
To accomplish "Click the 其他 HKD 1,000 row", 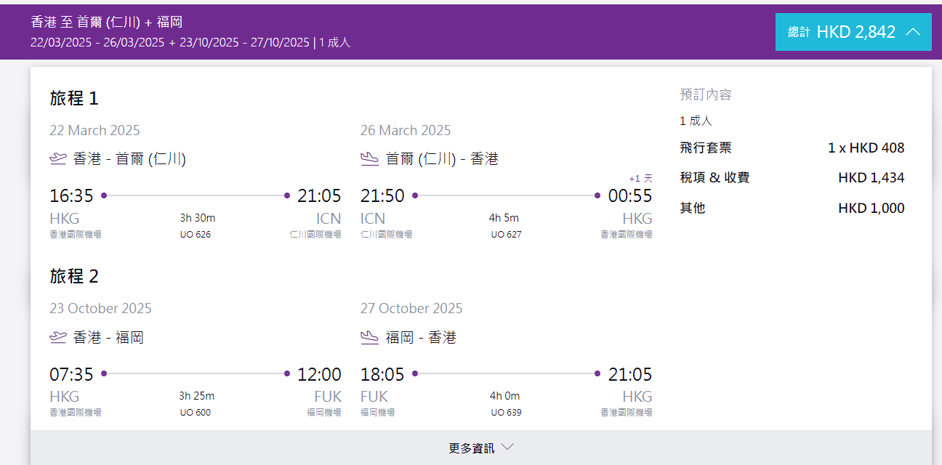I will 792,209.
